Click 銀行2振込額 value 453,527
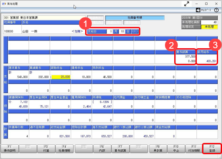This screenshot has width=222, height=159. 149,136
